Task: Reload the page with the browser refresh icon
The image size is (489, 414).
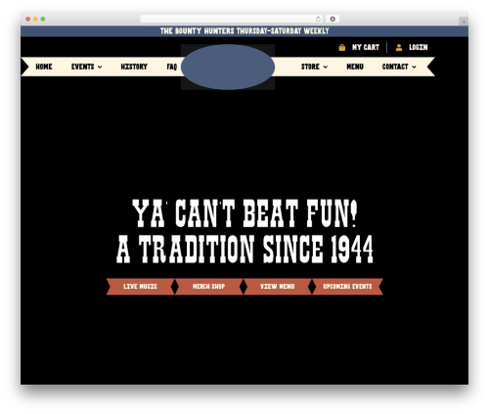Action: point(318,19)
